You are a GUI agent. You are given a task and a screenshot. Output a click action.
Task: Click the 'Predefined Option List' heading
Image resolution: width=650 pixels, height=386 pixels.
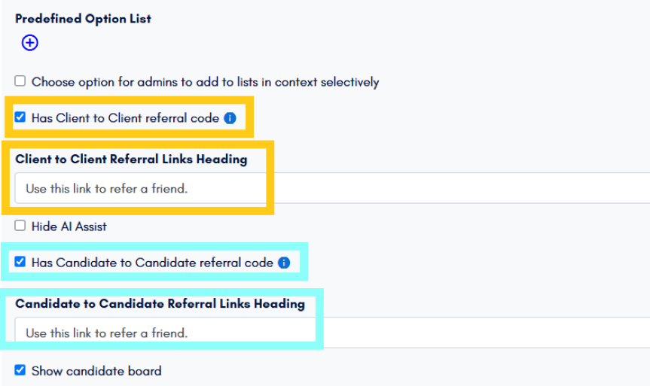pos(84,19)
